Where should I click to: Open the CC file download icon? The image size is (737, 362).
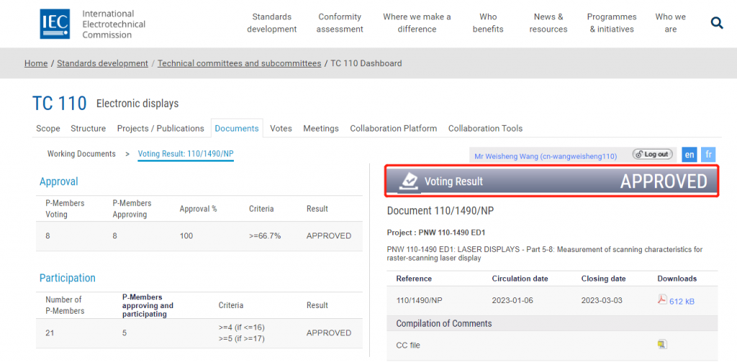[662, 345]
